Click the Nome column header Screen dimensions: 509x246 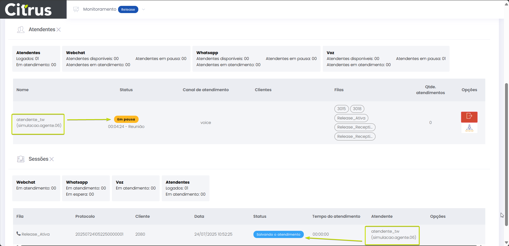22,90
